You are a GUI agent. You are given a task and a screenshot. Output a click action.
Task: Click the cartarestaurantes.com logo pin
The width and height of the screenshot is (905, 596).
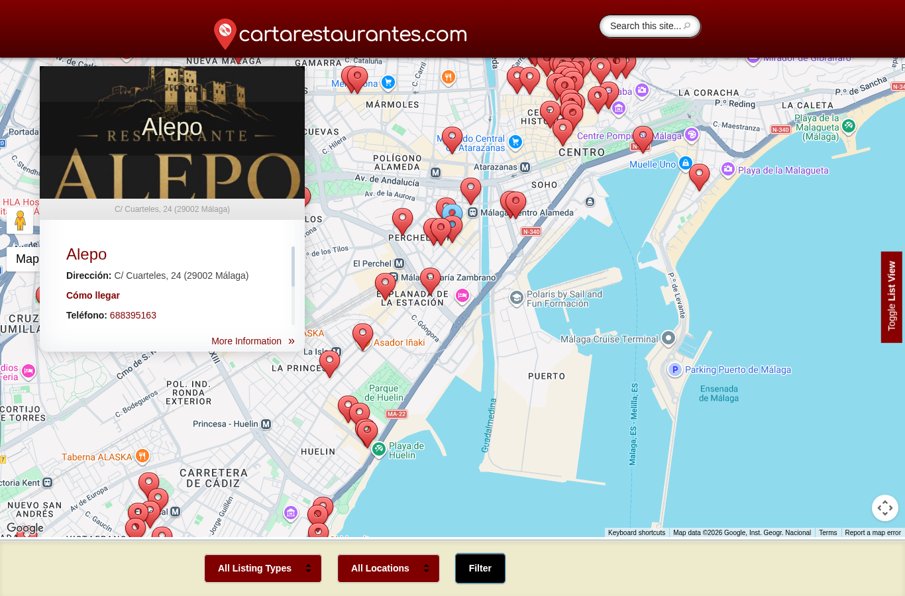tap(225, 34)
